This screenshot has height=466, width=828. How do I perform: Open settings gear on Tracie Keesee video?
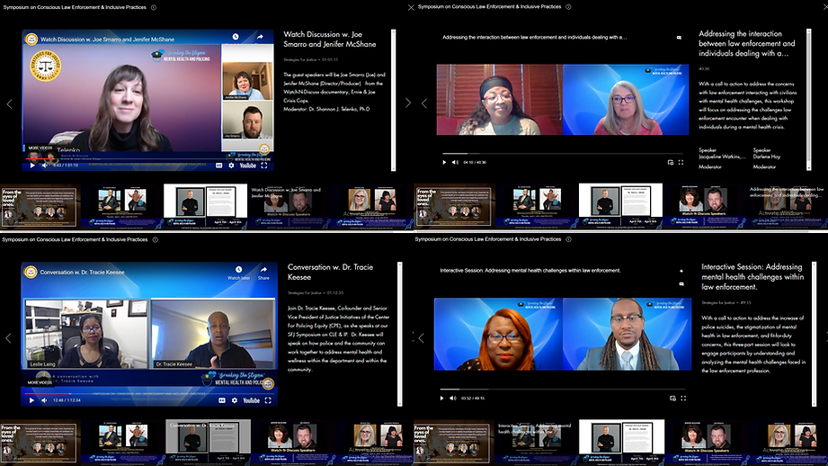[235, 400]
